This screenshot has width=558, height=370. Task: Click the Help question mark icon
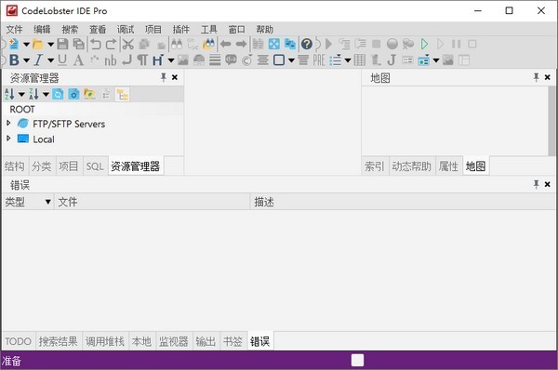tap(307, 44)
